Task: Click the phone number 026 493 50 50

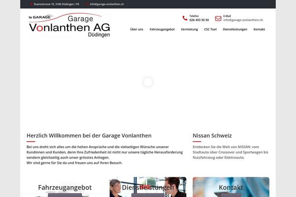Action: pos(199,20)
